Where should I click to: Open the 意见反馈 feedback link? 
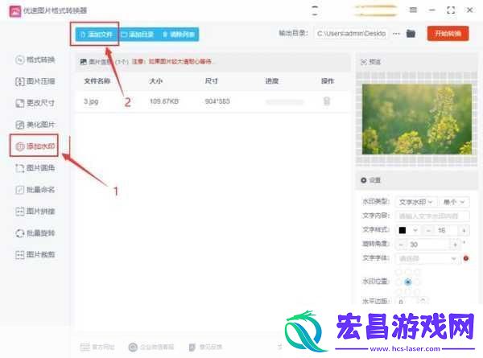point(205,347)
